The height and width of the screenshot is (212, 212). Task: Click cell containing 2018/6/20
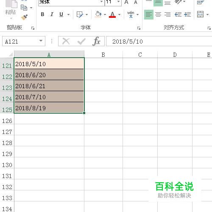tap(49, 75)
